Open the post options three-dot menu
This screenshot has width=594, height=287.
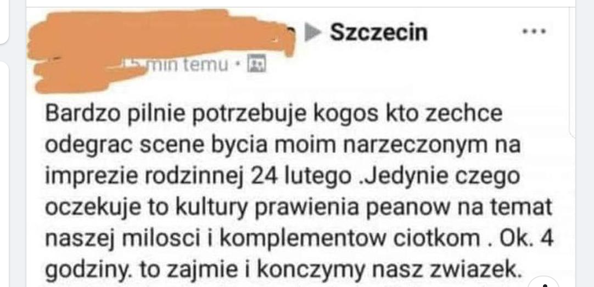(534, 32)
